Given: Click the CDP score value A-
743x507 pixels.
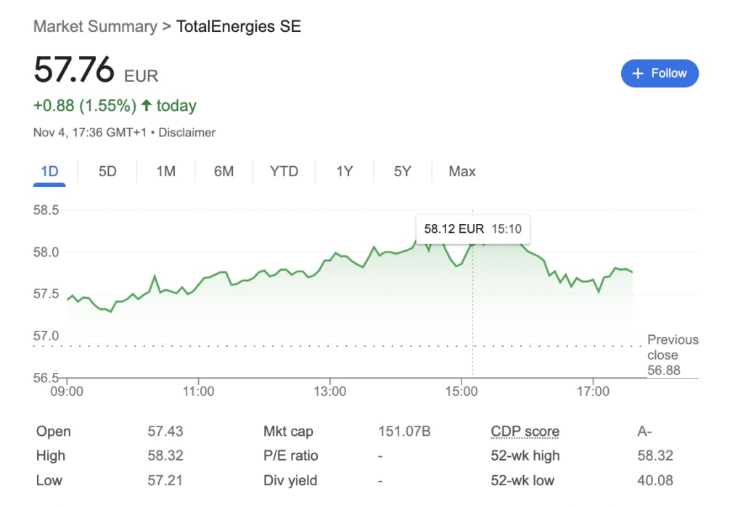Looking at the screenshot, I should [x=644, y=431].
